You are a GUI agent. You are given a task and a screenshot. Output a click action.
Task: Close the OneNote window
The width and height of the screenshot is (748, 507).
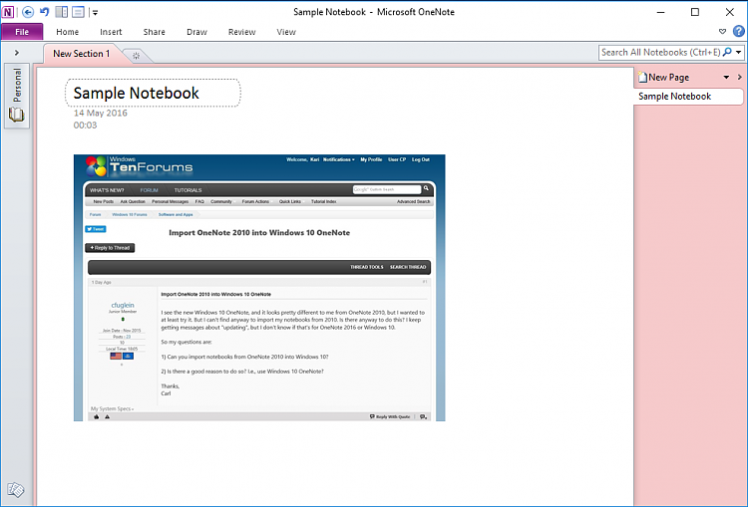pyautogui.click(x=730, y=12)
